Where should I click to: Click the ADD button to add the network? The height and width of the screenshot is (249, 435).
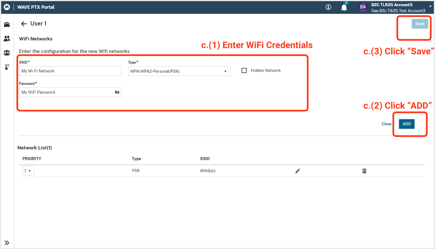pyautogui.click(x=406, y=124)
